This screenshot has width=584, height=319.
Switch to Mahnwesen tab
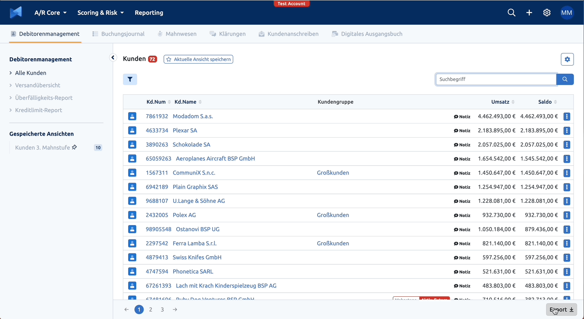(177, 34)
